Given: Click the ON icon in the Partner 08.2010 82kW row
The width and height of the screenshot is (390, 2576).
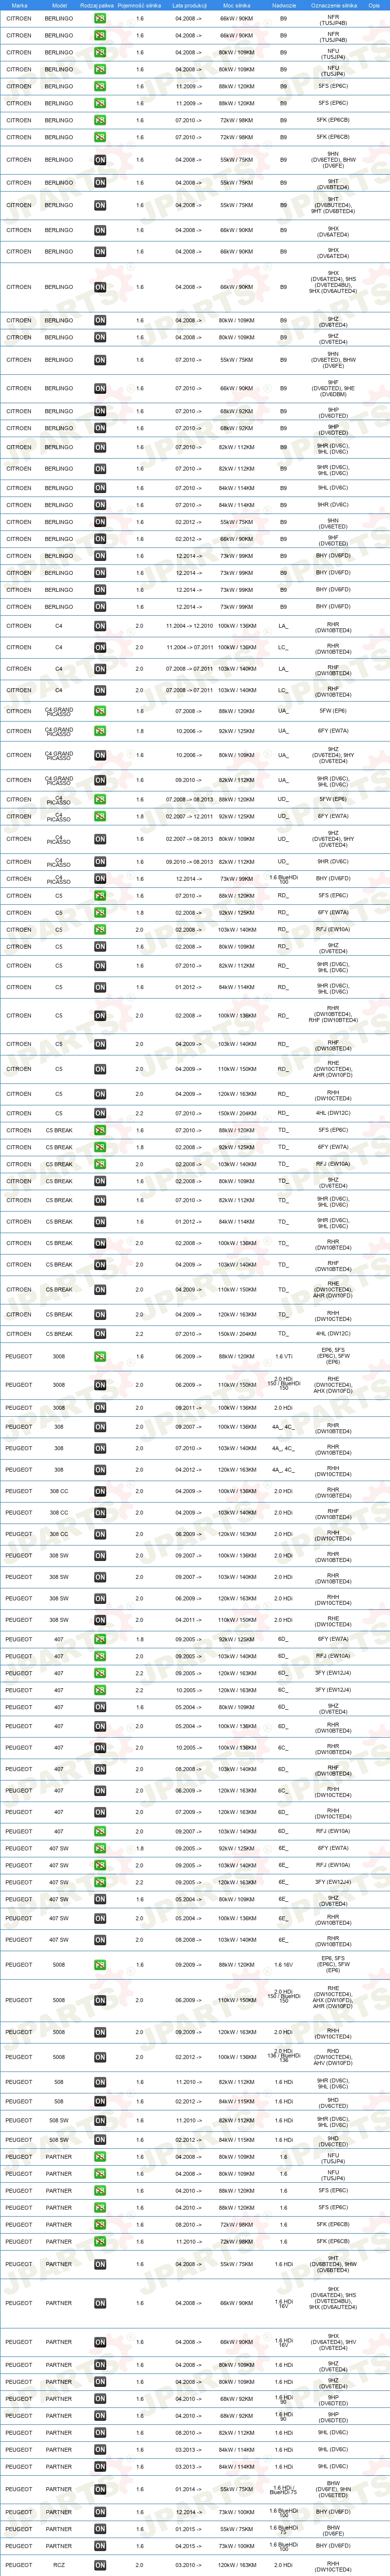Looking at the screenshot, I should click(x=100, y=2433).
